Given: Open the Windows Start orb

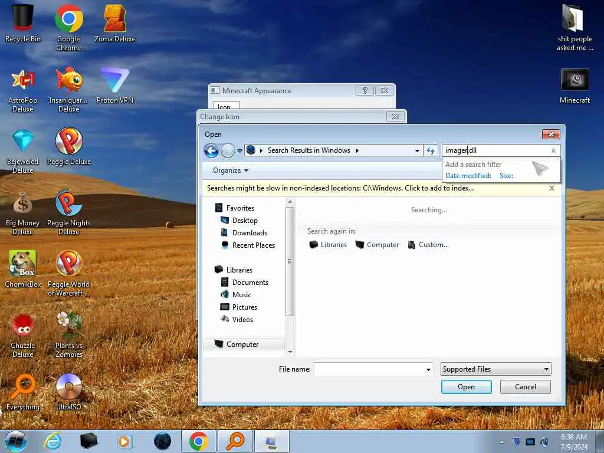Looking at the screenshot, I should [16, 441].
